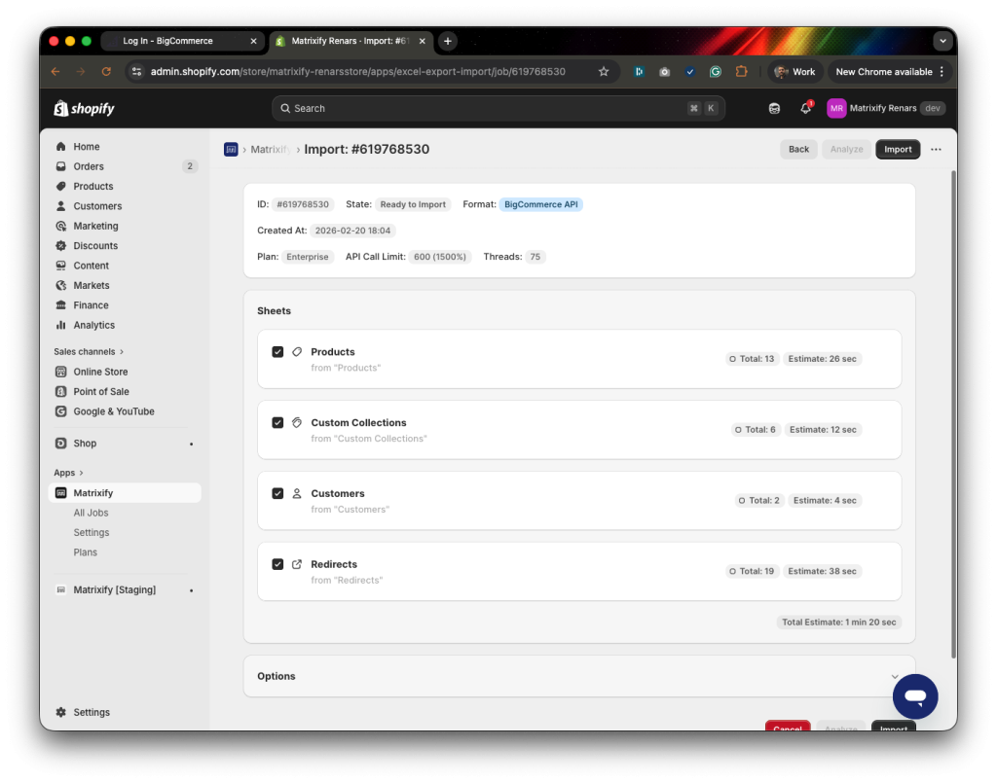Uncheck the Products sheet checkbox
Viewport: 997px width, 783px height.
coord(277,351)
